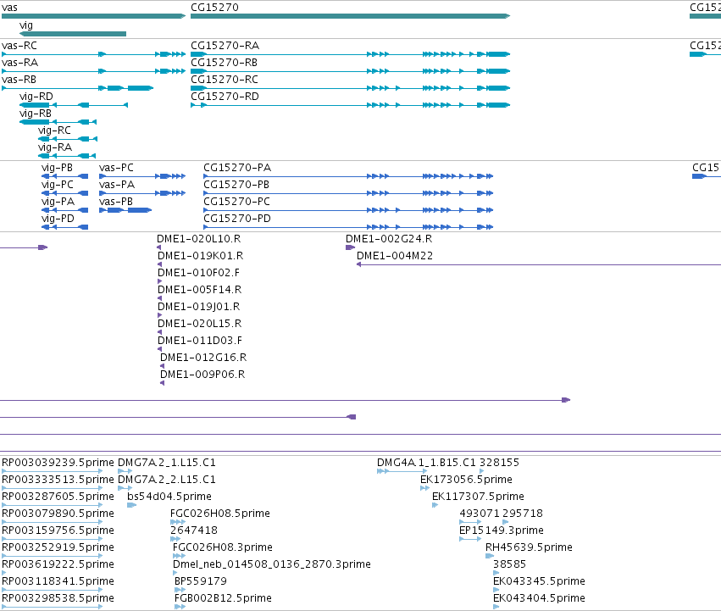Image resolution: width=721 pixels, height=611 pixels.
Task: Click the RP003118341.5prime EST label
Action: [58, 581]
